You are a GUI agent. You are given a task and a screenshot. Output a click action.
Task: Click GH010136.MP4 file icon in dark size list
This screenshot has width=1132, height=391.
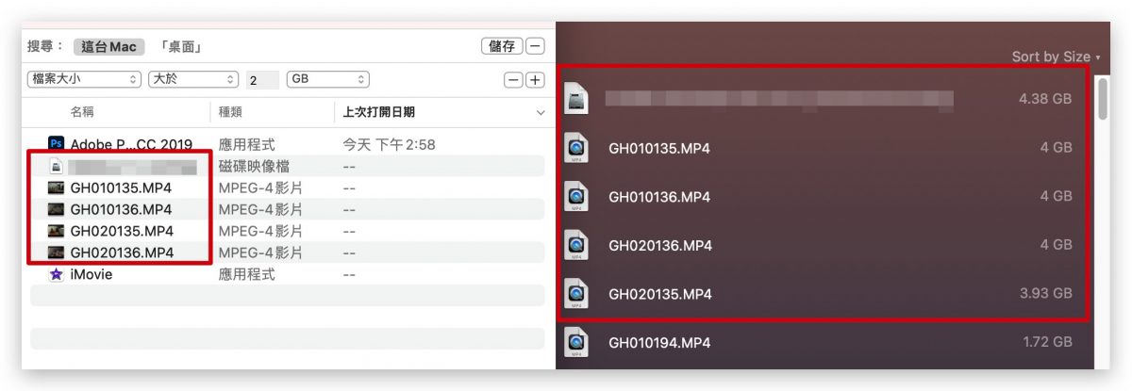pos(576,197)
